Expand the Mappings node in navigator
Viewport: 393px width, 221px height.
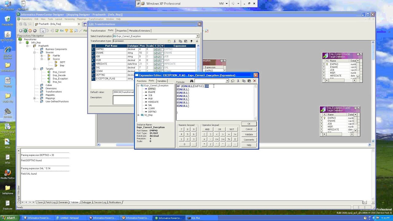[34, 98]
